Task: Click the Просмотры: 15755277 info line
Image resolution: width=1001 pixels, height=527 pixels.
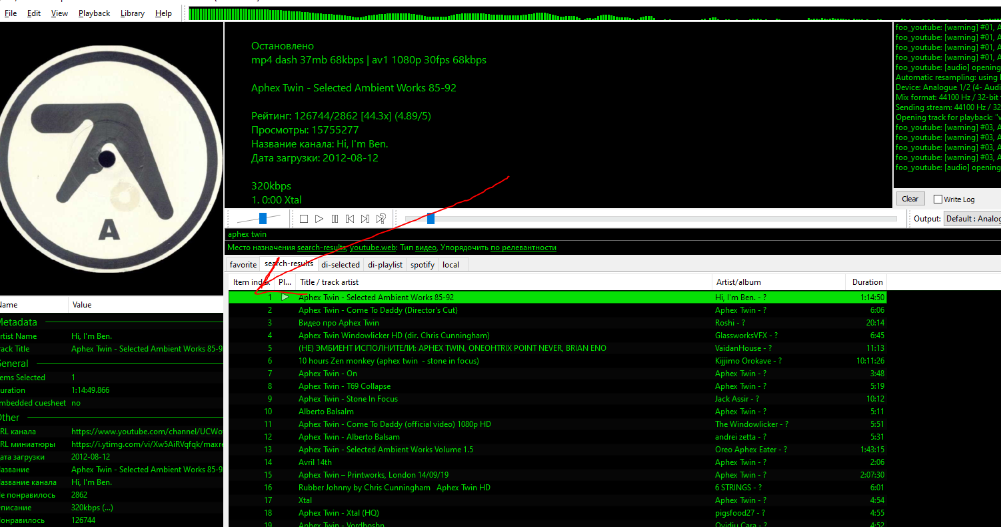Action: click(305, 130)
